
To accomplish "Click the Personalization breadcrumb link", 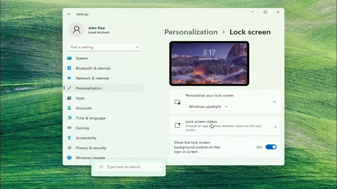I will (191, 32).
